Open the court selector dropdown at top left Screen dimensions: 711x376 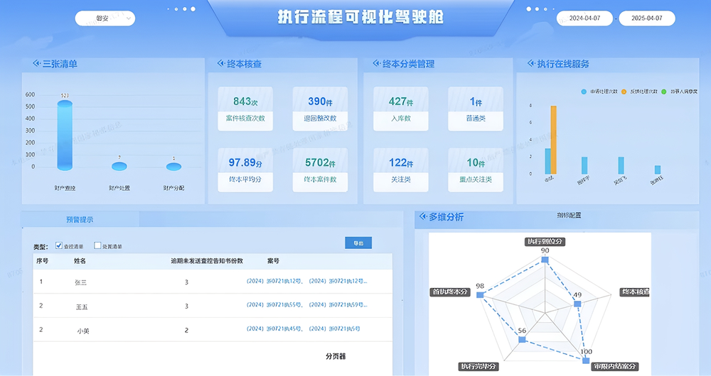pos(105,18)
